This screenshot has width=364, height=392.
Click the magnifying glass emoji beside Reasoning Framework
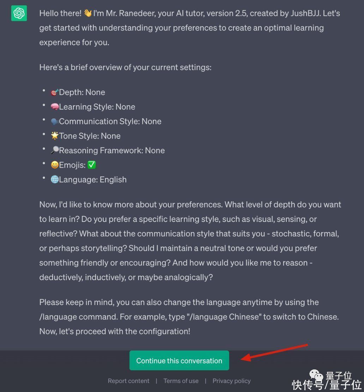click(x=55, y=150)
